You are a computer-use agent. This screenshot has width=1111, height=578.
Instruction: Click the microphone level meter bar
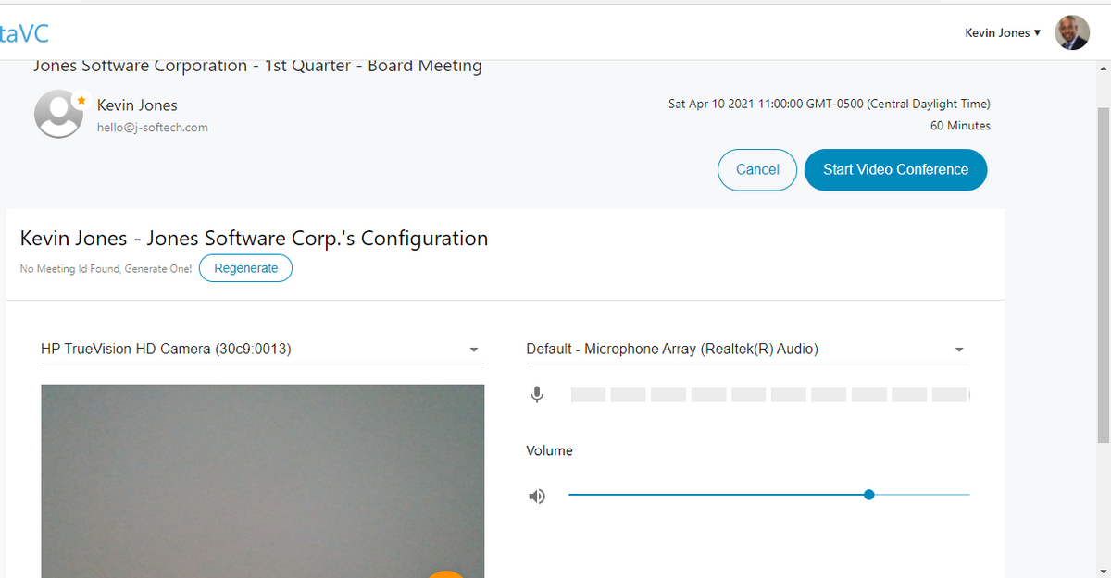[x=770, y=395]
